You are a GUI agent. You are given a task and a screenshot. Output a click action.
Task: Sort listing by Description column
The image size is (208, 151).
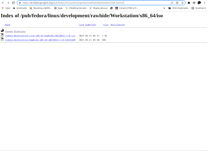[118, 25]
